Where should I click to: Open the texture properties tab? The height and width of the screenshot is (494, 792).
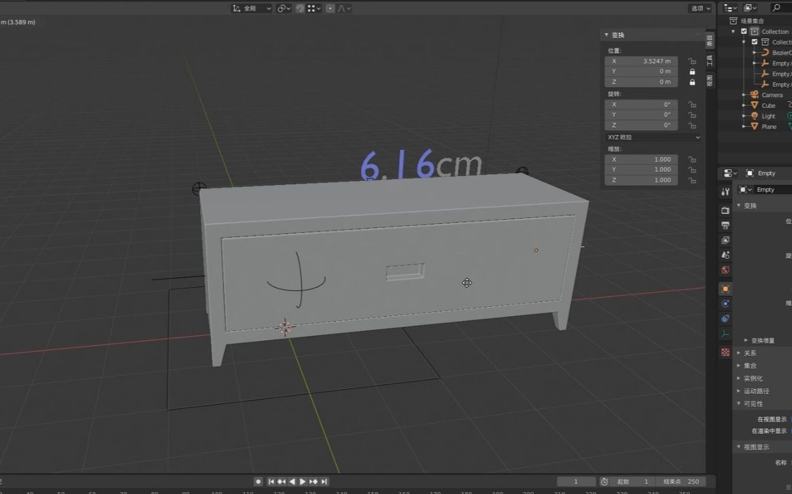tap(725, 352)
